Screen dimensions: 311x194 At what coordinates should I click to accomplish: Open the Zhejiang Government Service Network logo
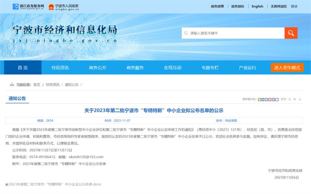(x=28, y=7)
